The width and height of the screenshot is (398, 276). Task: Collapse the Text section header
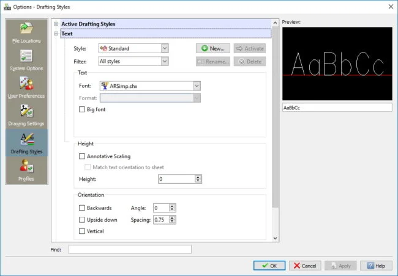[56, 34]
